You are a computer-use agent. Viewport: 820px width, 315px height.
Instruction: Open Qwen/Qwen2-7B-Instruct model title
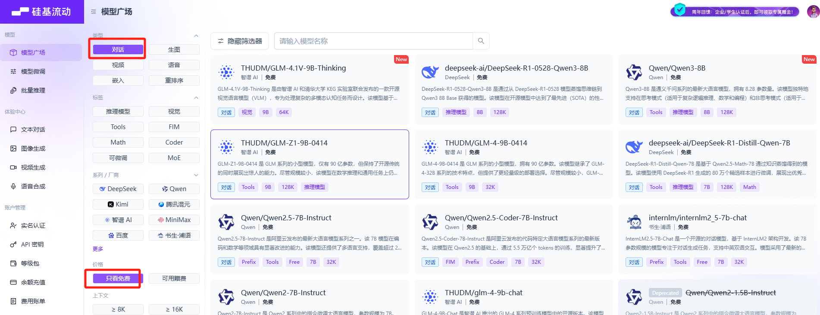pyautogui.click(x=283, y=293)
